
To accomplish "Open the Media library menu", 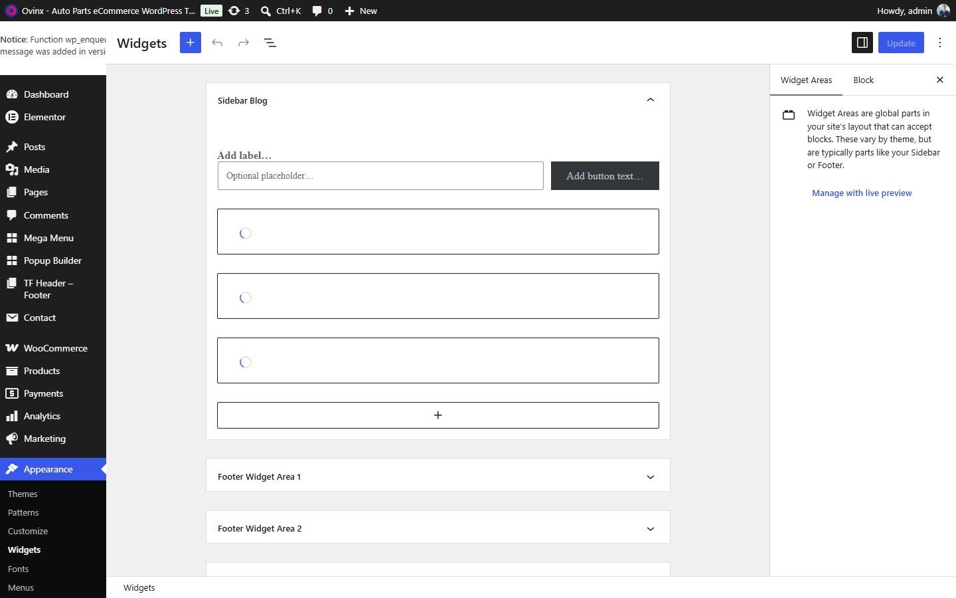I will point(53,169).
